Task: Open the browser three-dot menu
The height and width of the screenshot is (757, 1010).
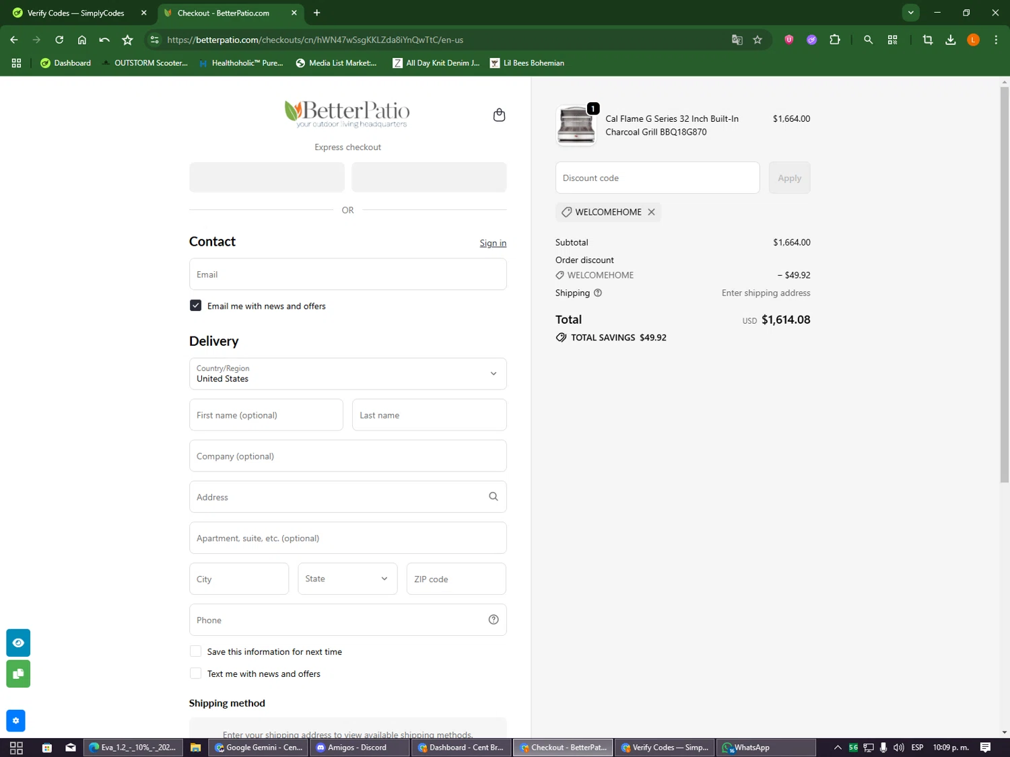Action: 996,40
